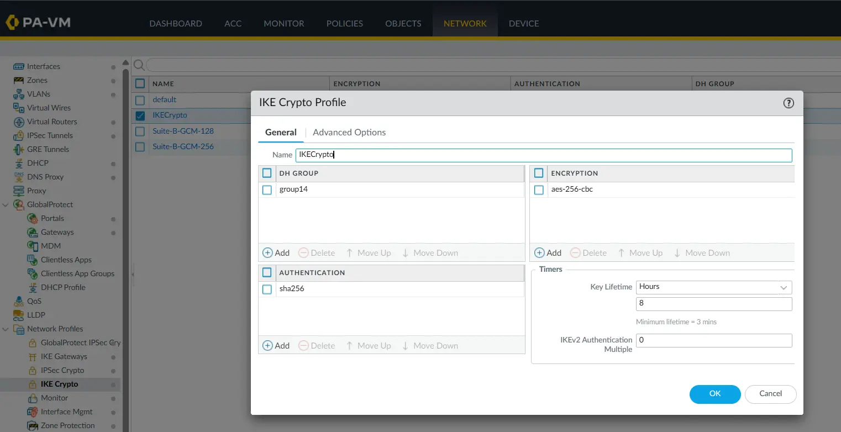Open the default profile link

[x=165, y=100]
